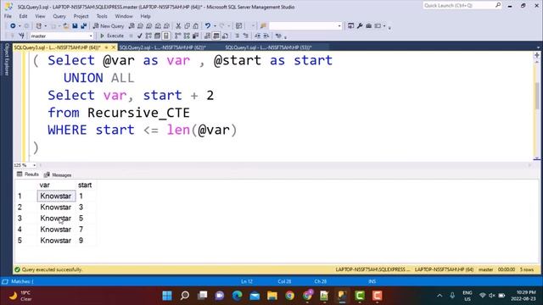
Task: Click the Cut scissors icon
Action: point(178,26)
